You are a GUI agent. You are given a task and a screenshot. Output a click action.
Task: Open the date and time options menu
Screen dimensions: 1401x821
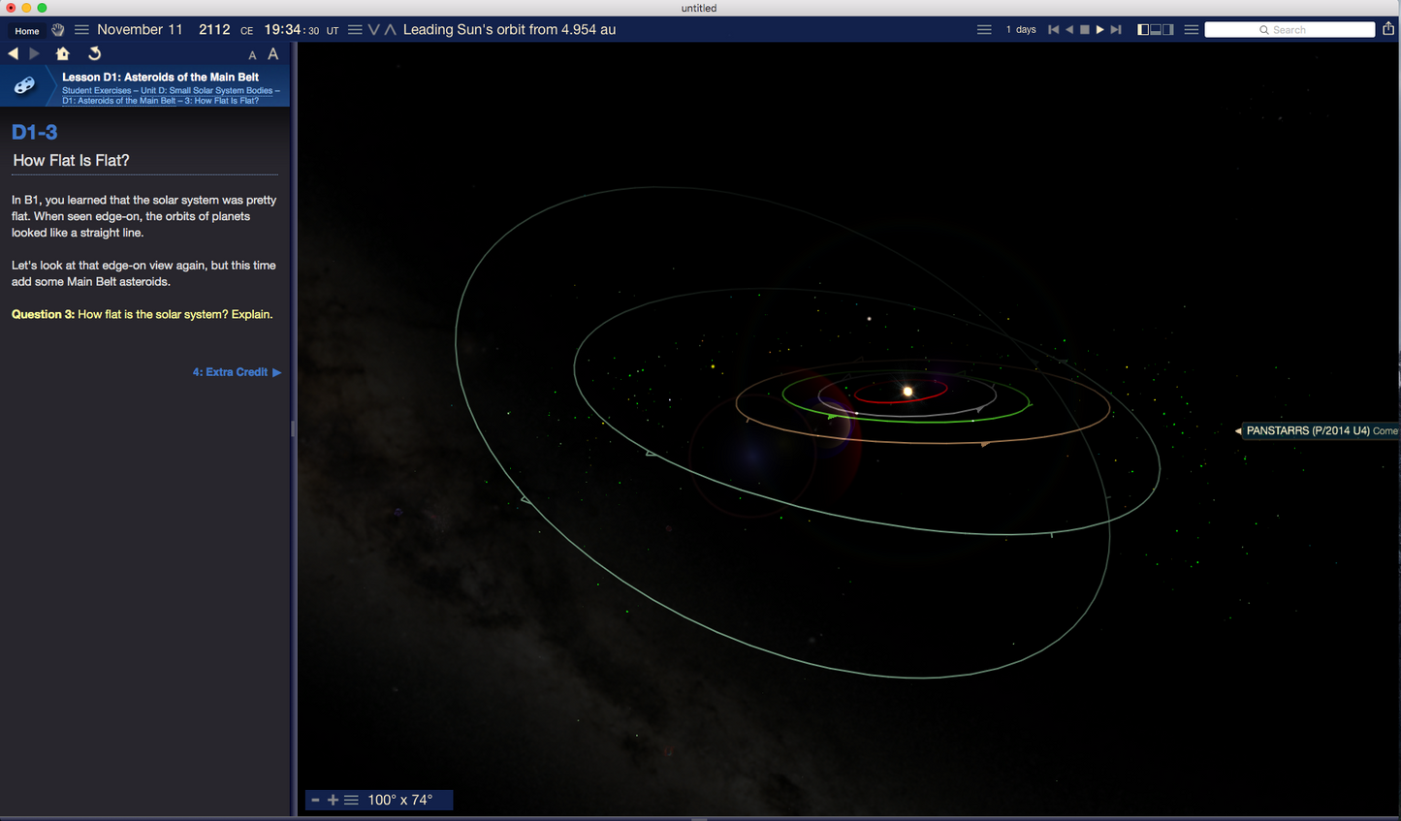(81, 30)
